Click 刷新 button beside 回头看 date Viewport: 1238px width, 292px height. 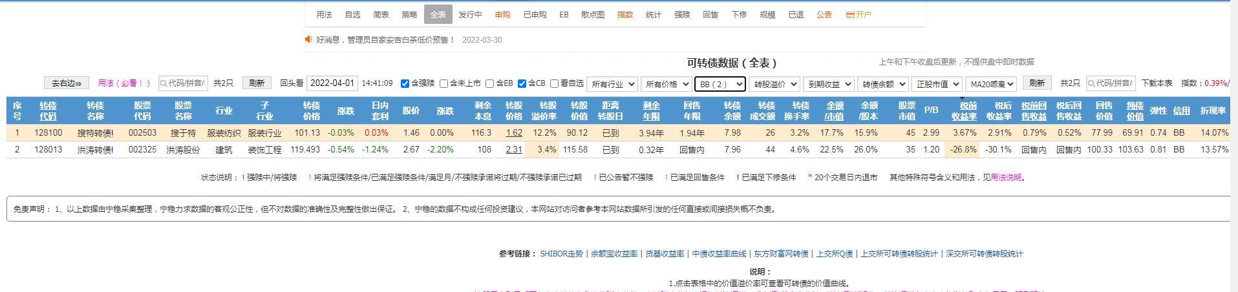coord(257,83)
